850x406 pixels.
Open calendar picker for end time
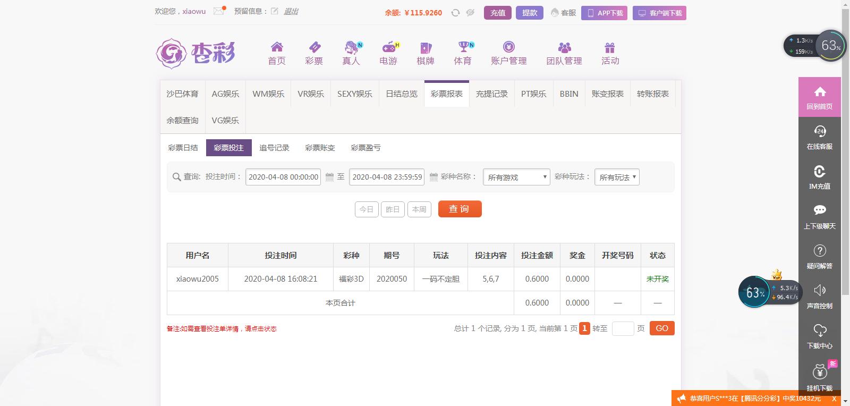433,177
